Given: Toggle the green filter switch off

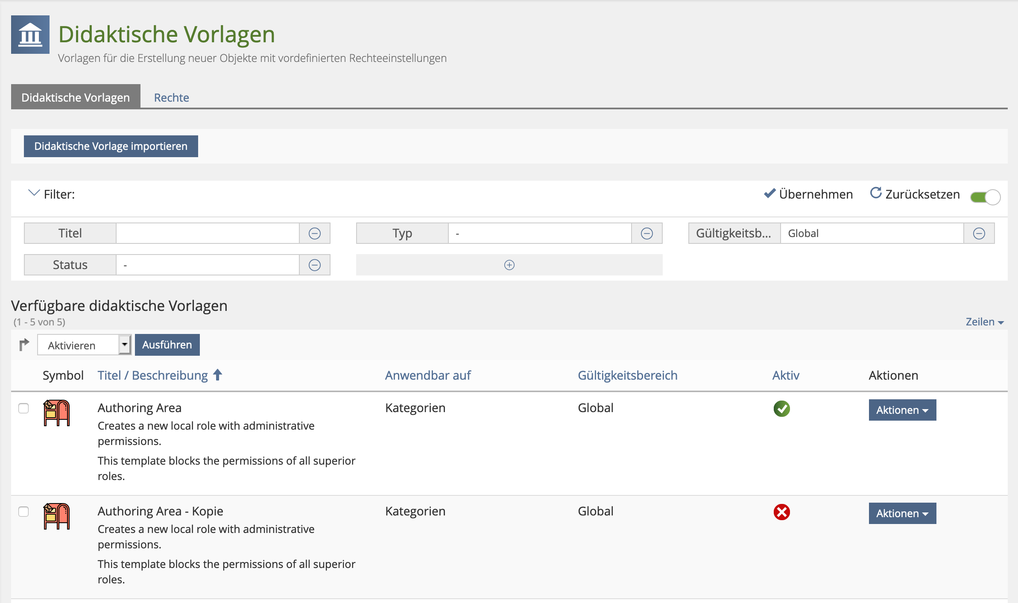Looking at the screenshot, I should coord(985,197).
